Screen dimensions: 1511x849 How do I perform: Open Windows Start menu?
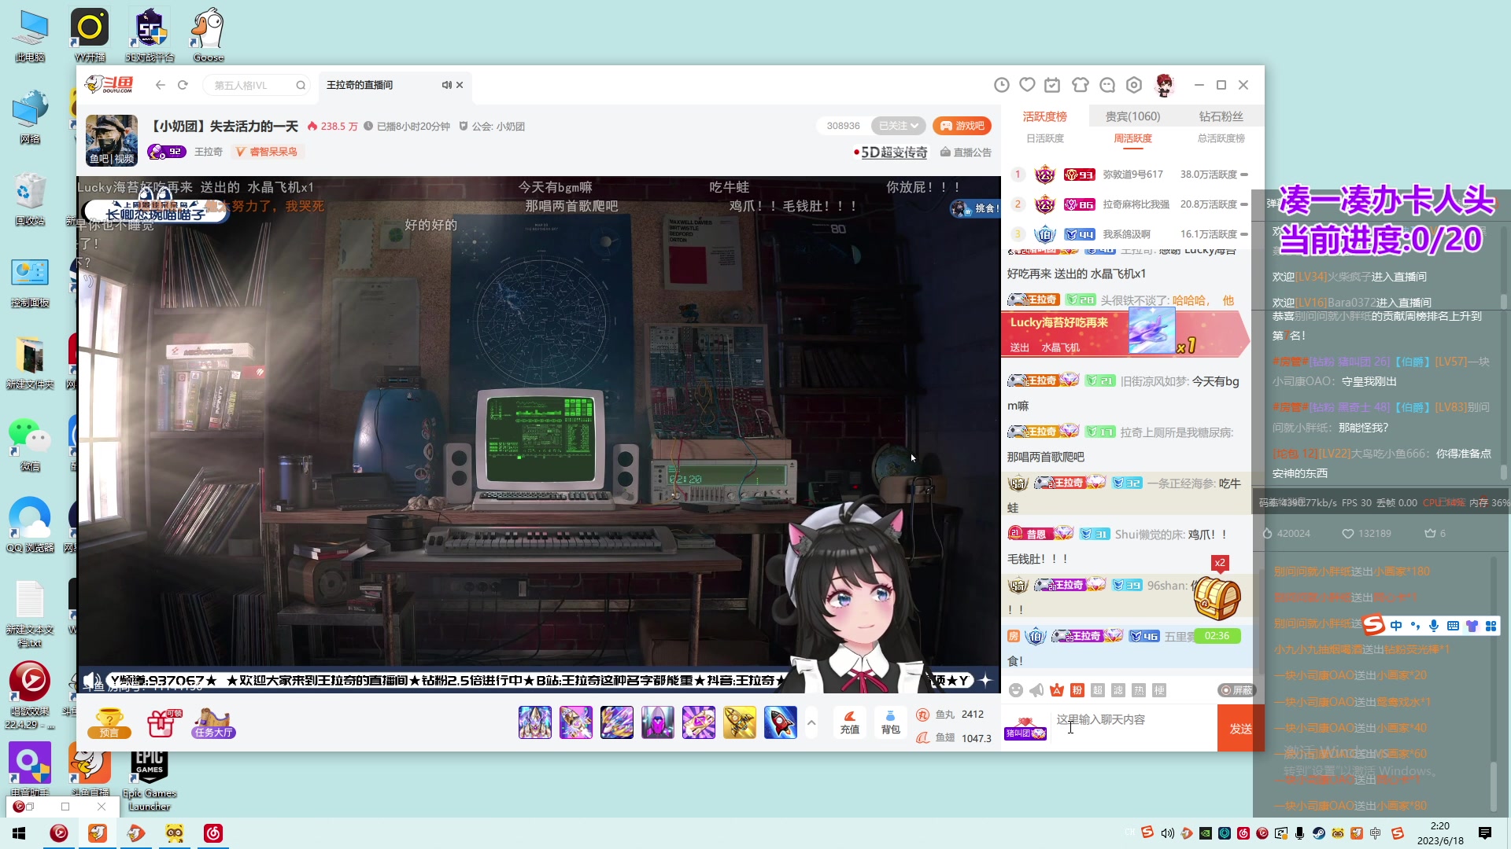pyautogui.click(x=19, y=833)
